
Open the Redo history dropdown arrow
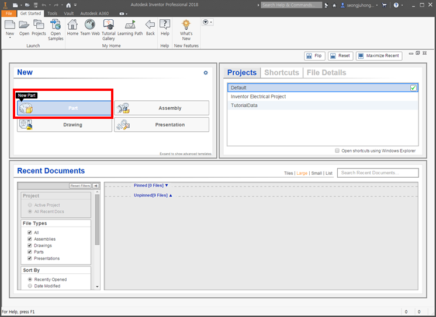tap(62, 5)
